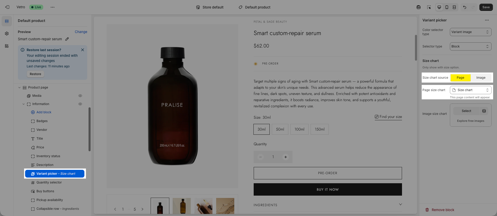The height and width of the screenshot is (216, 497).
Task: Open the app embeds icon
Action: click(7, 46)
